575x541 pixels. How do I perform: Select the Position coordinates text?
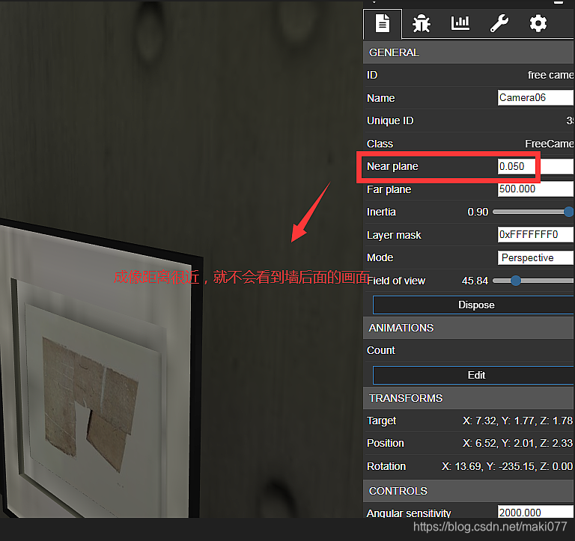click(517, 443)
